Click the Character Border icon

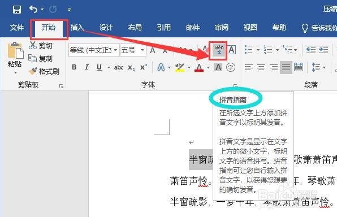[x=231, y=50]
